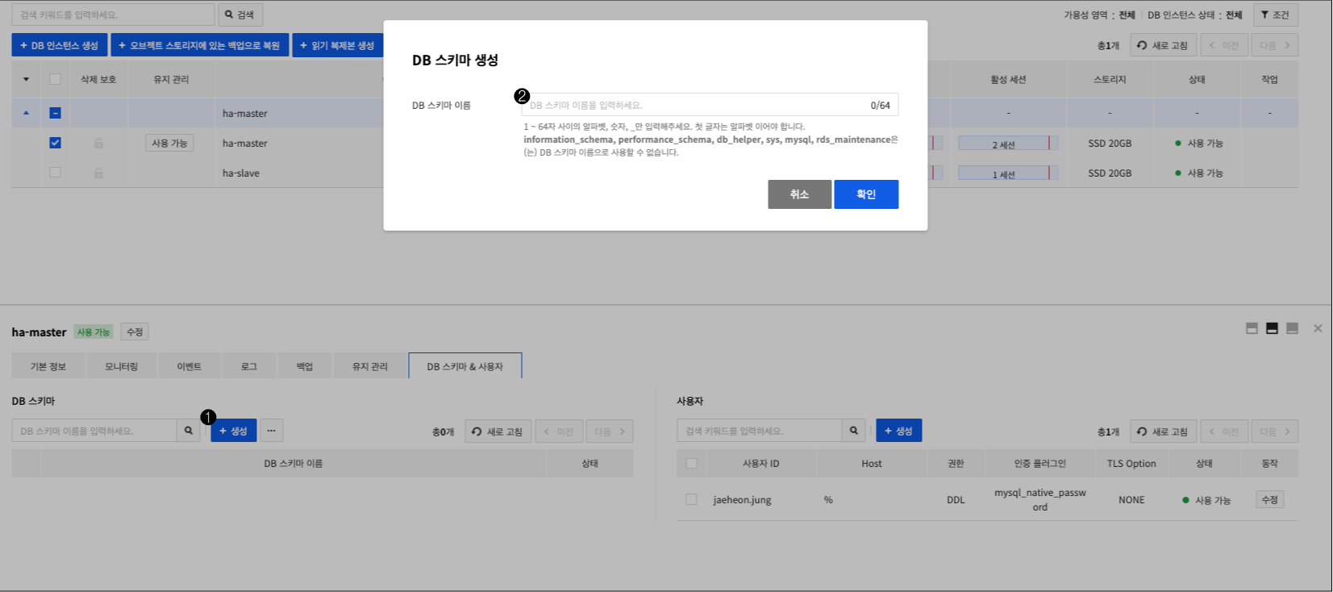Click the mysql_native_password plugin cell

click(1039, 500)
